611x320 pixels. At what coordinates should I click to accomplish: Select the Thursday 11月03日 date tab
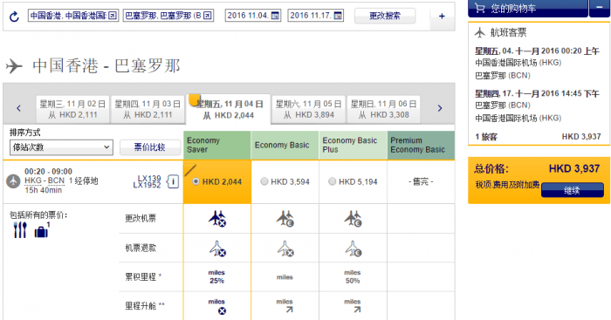click(148, 109)
